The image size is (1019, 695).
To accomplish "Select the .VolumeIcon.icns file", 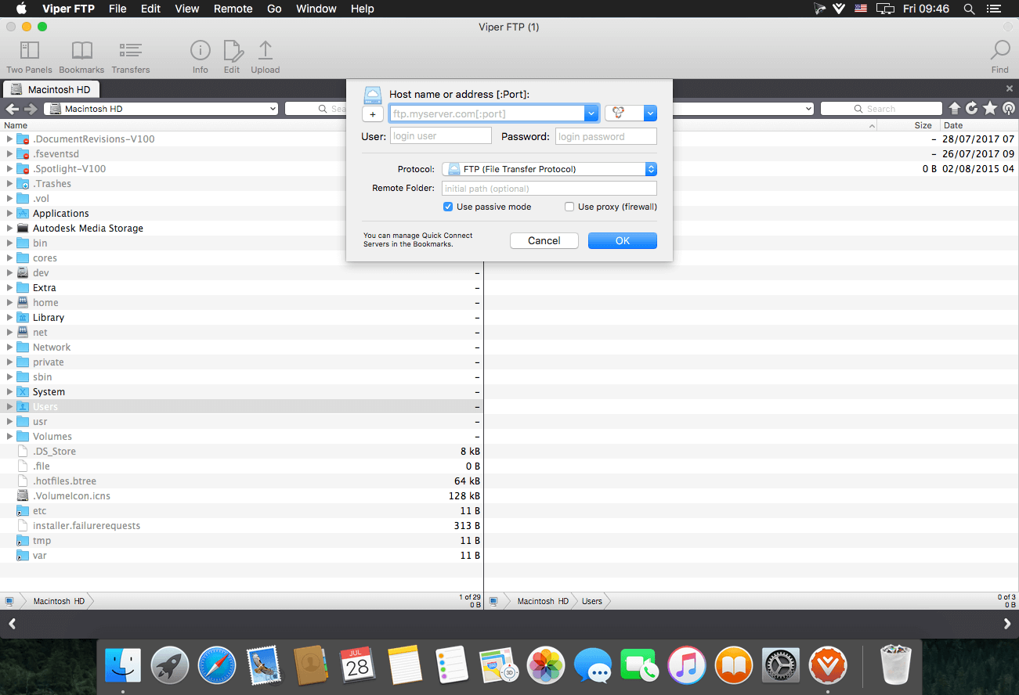I will (x=71, y=496).
